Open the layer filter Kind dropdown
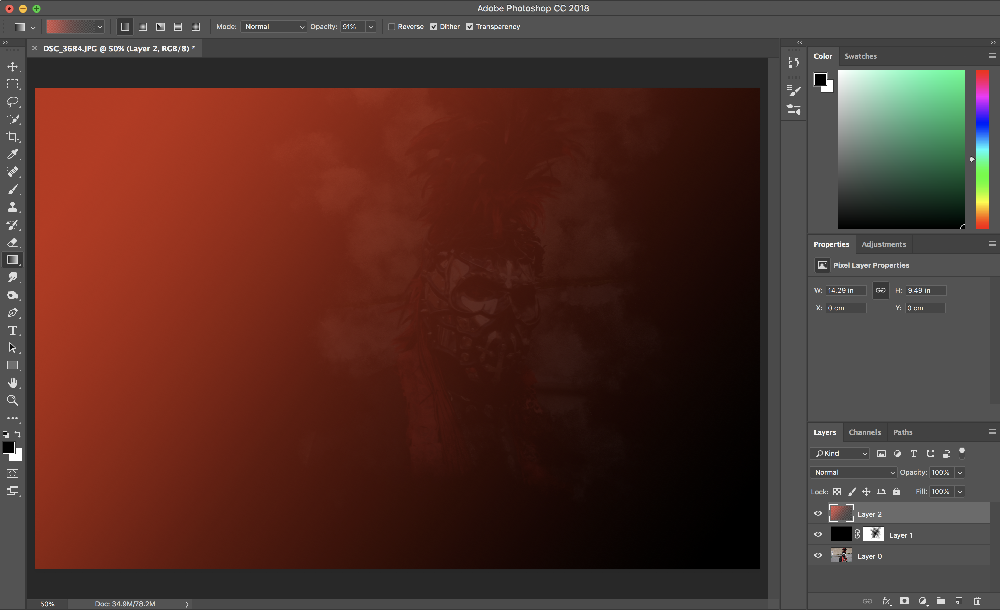The height and width of the screenshot is (610, 1000). click(840, 453)
